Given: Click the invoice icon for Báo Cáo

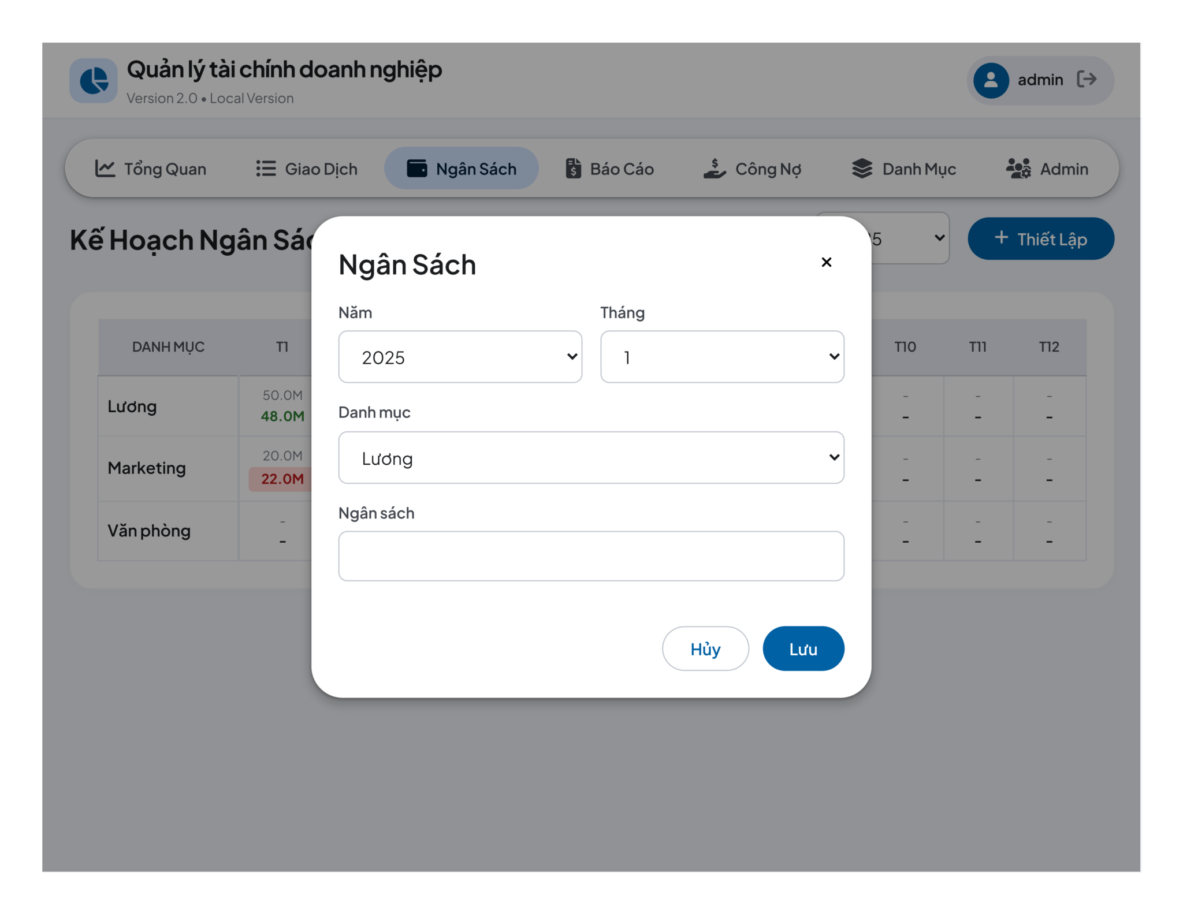Looking at the screenshot, I should (x=573, y=169).
